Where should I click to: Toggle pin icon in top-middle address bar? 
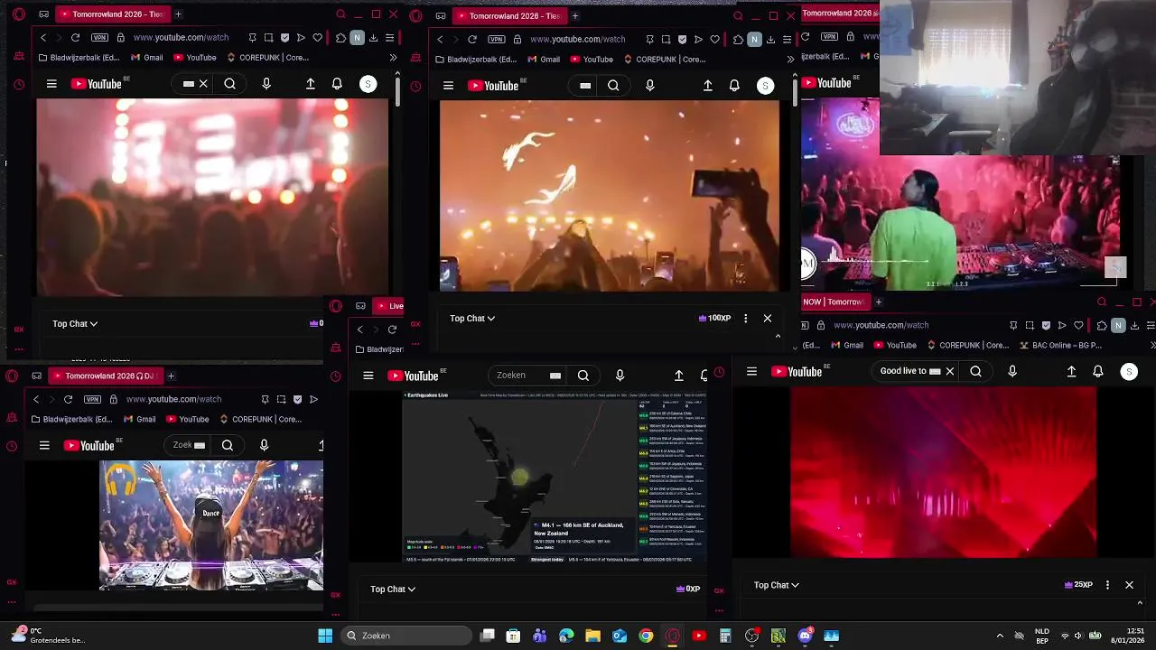click(649, 40)
